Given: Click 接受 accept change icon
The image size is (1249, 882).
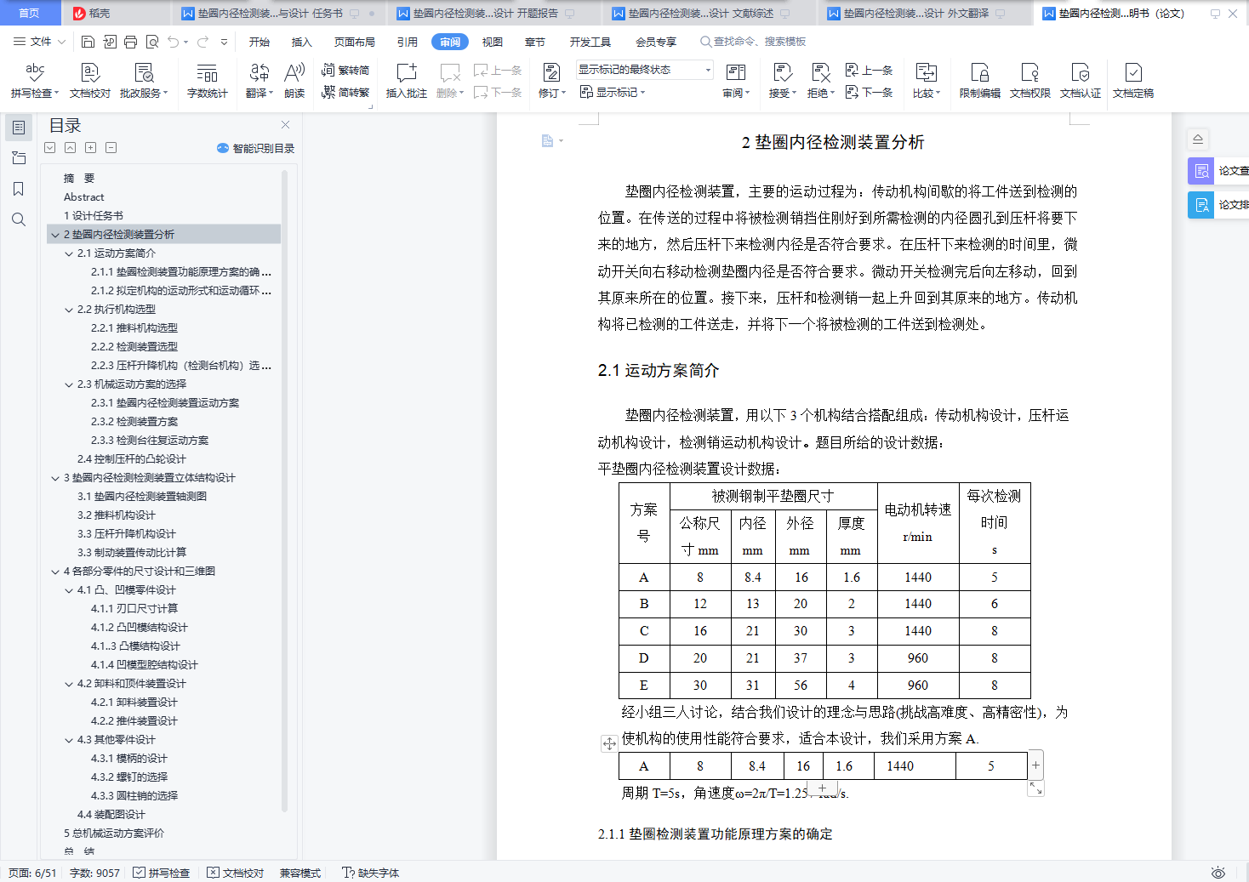Looking at the screenshot, I should [x=782, y=73].
